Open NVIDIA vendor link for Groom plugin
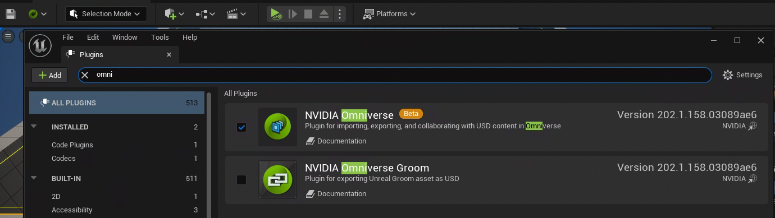The width and height of the screenshot is (775, 218). pyautogui.click(x=740, y=179)
